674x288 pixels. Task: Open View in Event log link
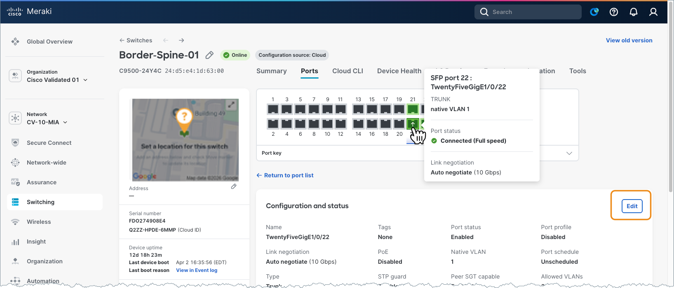pyautogui.click(x=197, y=270)
